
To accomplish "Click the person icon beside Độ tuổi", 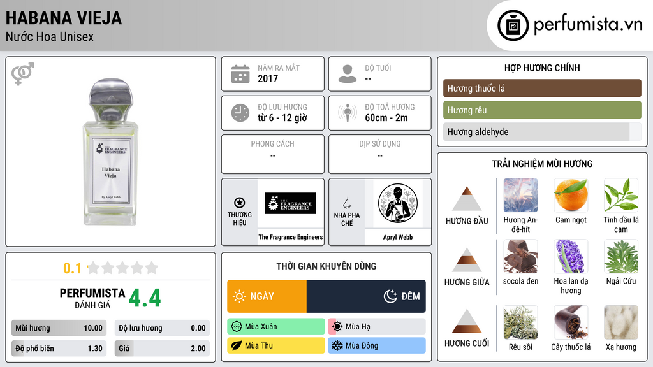I will click(348, 74).
